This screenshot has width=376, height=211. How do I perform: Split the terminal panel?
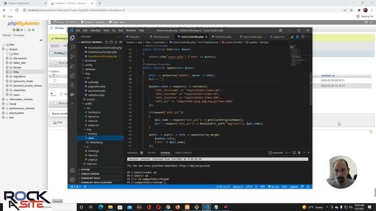294,152
